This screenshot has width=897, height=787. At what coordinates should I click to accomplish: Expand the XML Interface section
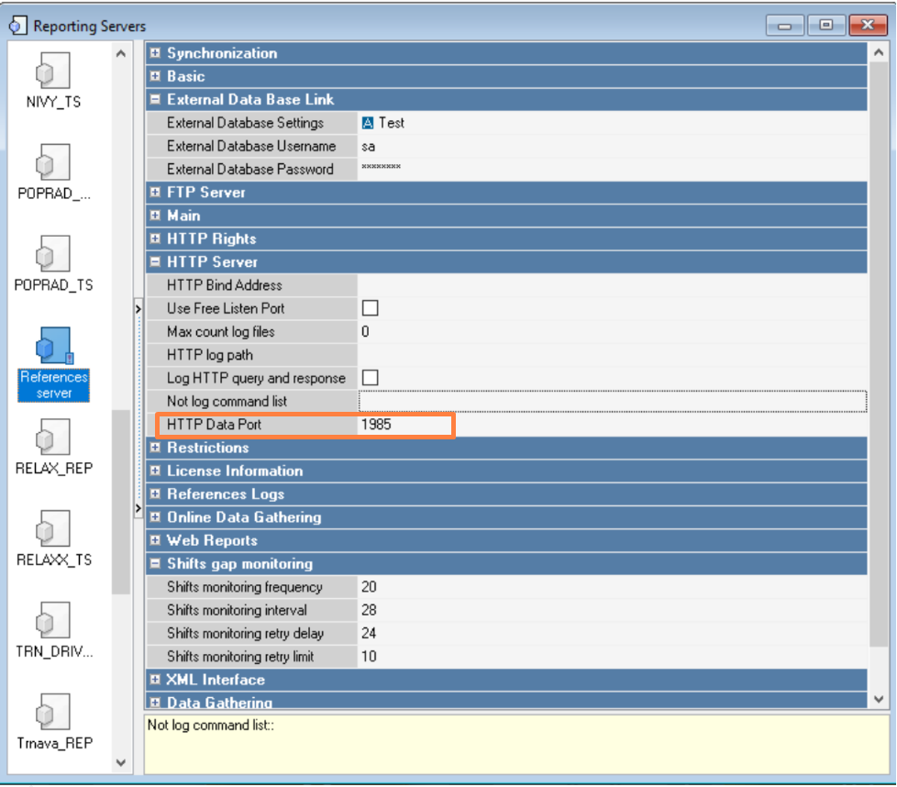[x=155, y=680]
